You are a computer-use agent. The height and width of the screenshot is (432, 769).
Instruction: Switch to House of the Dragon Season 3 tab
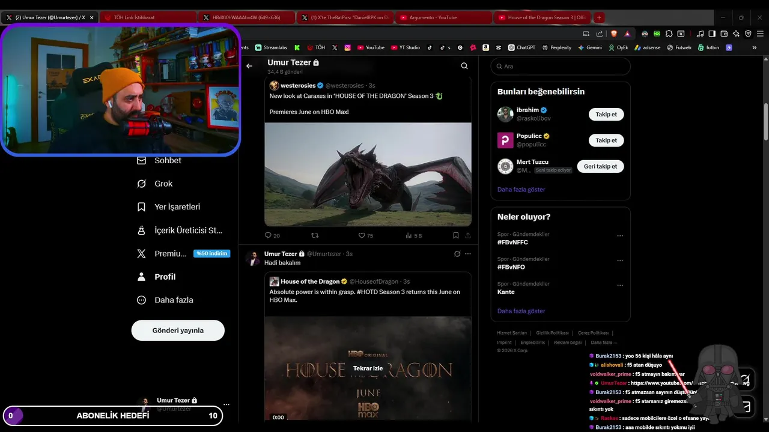[542, 17]
